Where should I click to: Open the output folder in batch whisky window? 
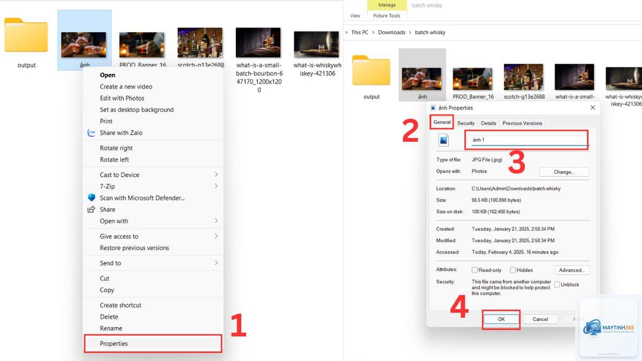(371, 70)
